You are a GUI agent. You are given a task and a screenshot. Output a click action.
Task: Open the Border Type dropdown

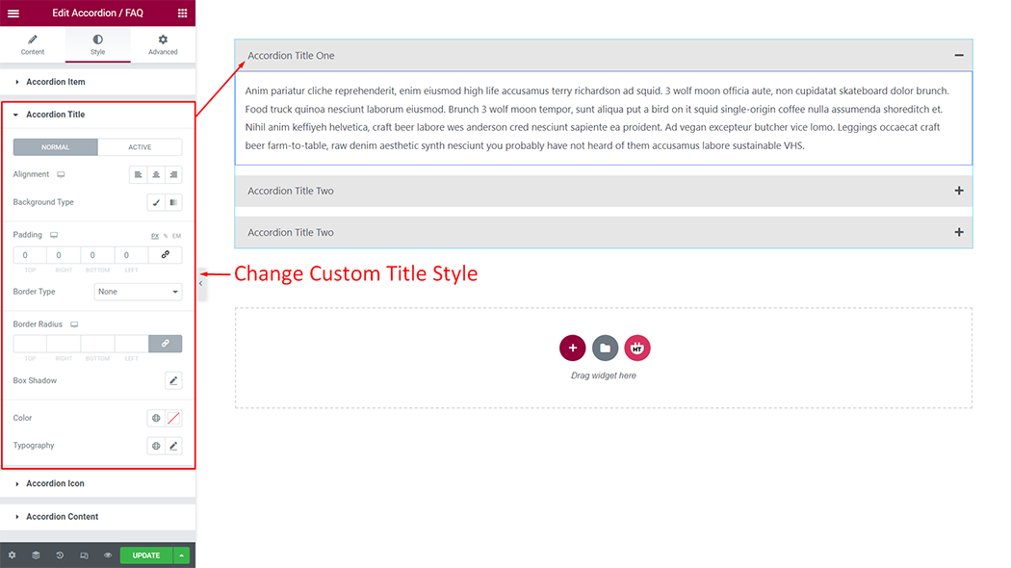[x=138, y=292]
